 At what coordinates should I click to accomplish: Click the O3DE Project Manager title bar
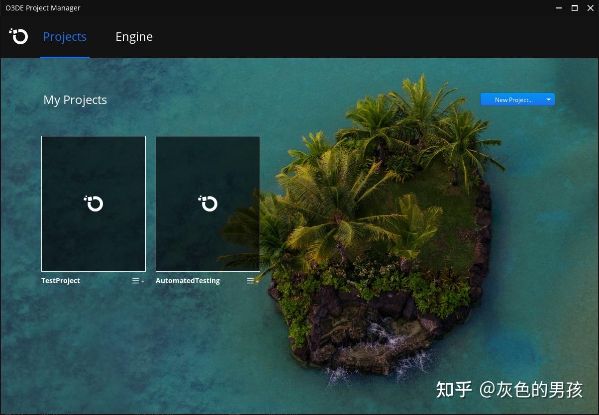43,7
